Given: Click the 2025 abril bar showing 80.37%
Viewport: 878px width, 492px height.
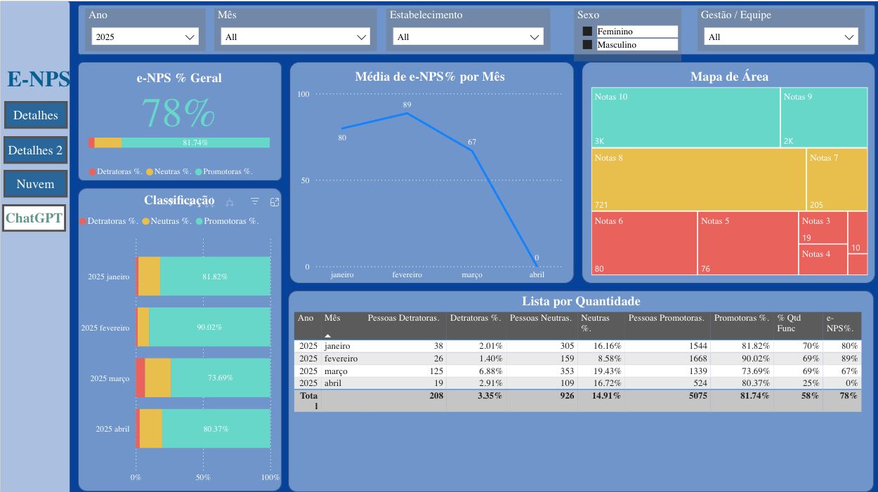Looking at the screenshot, I should click(216, 429).
